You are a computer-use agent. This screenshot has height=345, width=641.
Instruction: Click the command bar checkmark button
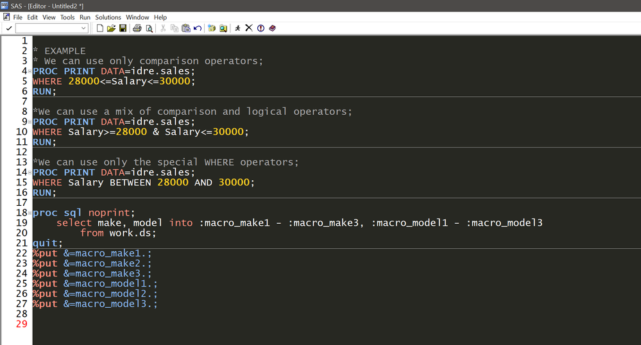tap(8, 28)
